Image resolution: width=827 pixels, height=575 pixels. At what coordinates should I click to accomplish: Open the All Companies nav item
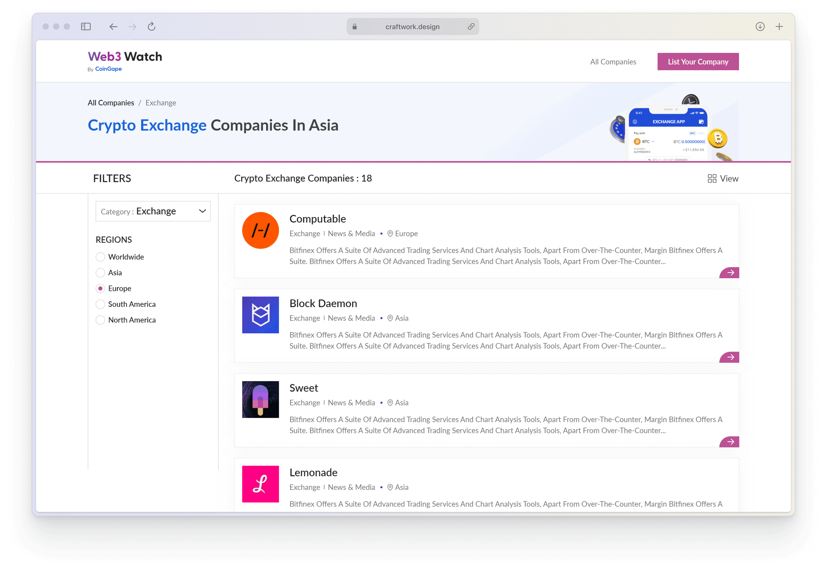point(613,62)
